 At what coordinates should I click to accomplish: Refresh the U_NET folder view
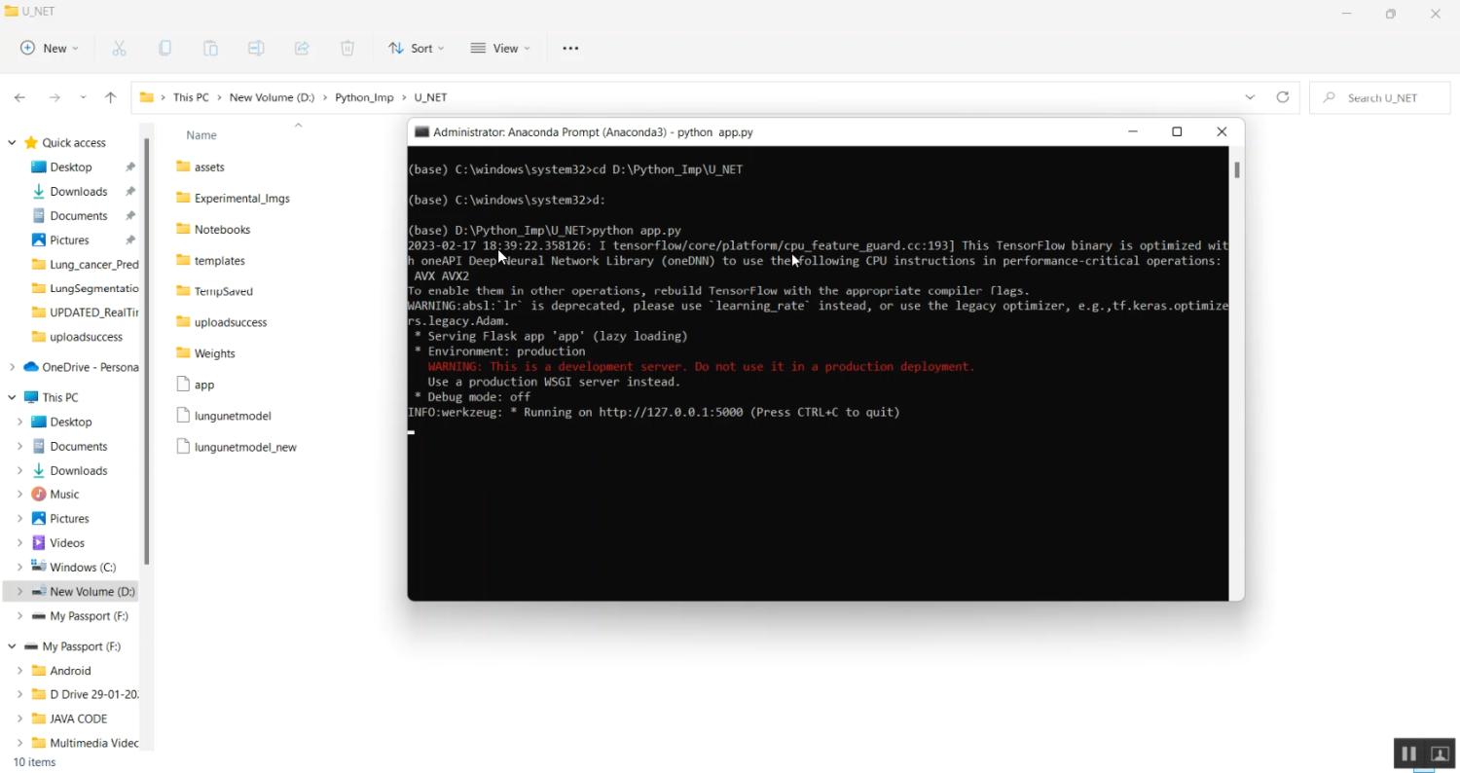pos(1283,97)
